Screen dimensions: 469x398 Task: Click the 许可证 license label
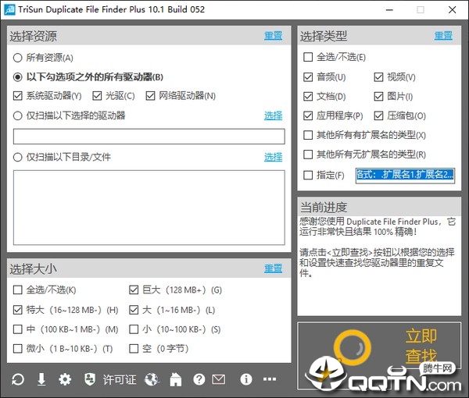(120, 379)
